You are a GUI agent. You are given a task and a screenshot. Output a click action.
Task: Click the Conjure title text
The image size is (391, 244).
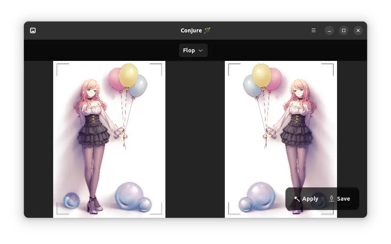click(x=191, y=30)
